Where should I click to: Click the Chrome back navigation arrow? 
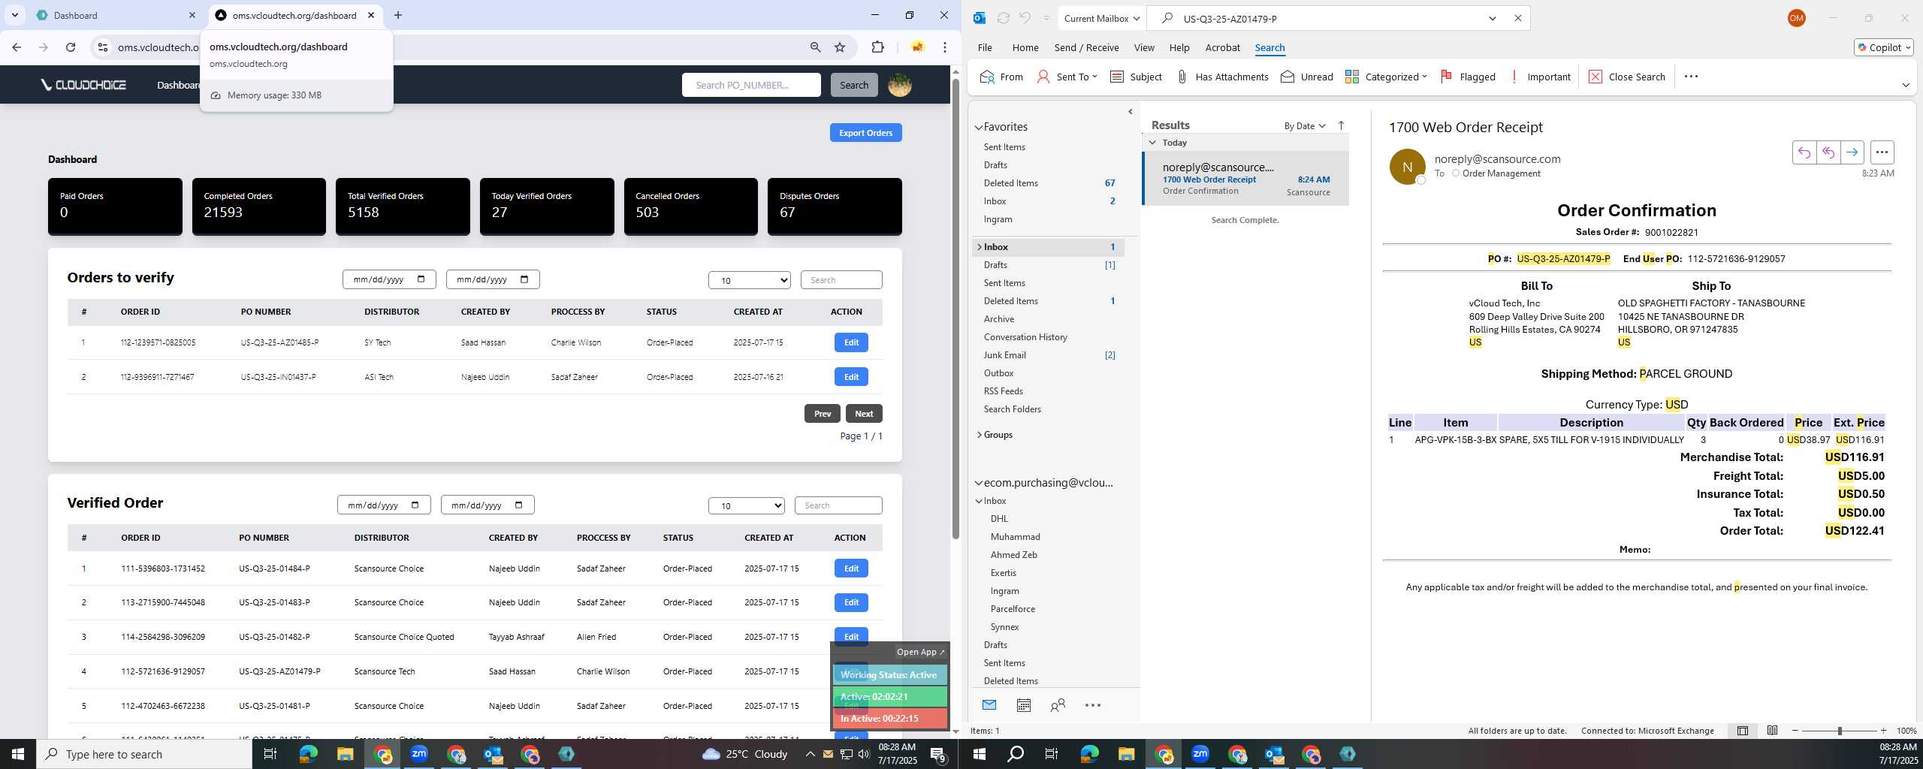(17, 47)
